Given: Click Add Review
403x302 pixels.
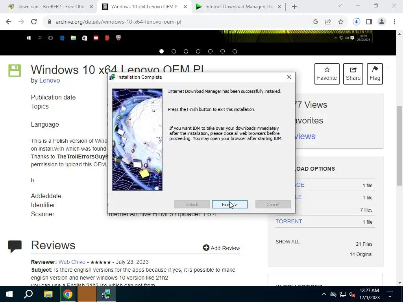Looking at the screenshot, I should click(x=222, y=248).
